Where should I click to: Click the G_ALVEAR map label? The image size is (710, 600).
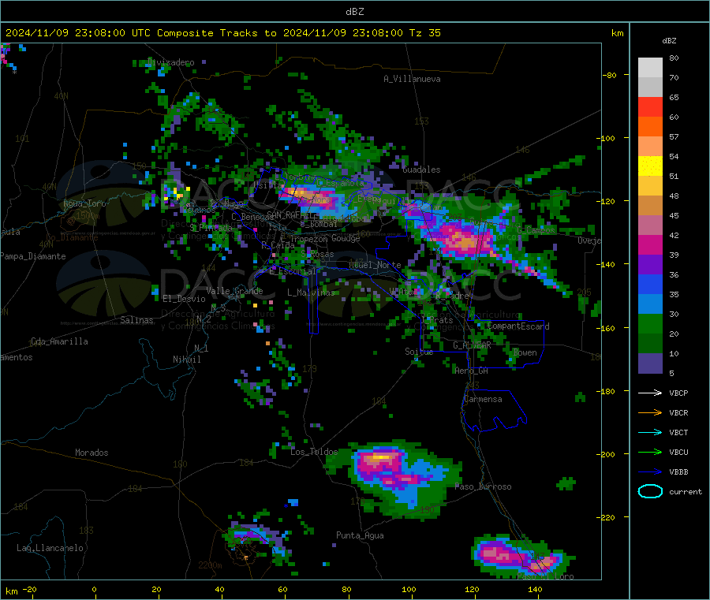click(x=472, y=345)
